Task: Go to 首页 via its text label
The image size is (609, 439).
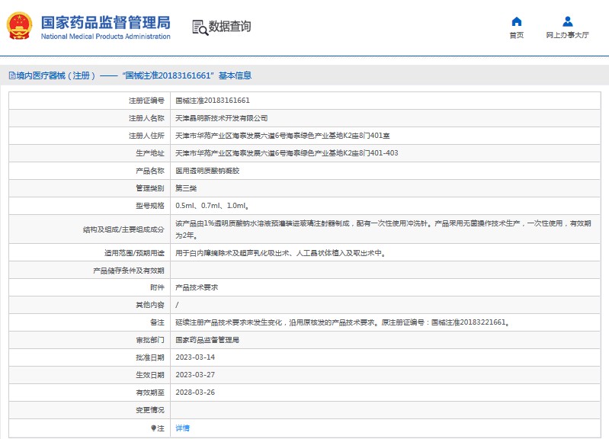Action: [x=516, y=35]
